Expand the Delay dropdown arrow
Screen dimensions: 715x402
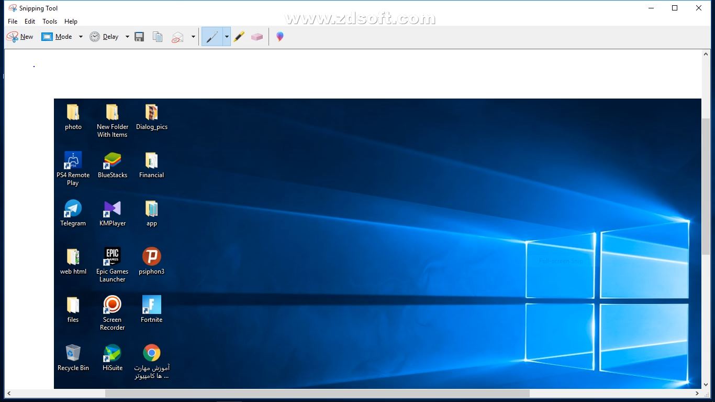click(x=127, y=37)
